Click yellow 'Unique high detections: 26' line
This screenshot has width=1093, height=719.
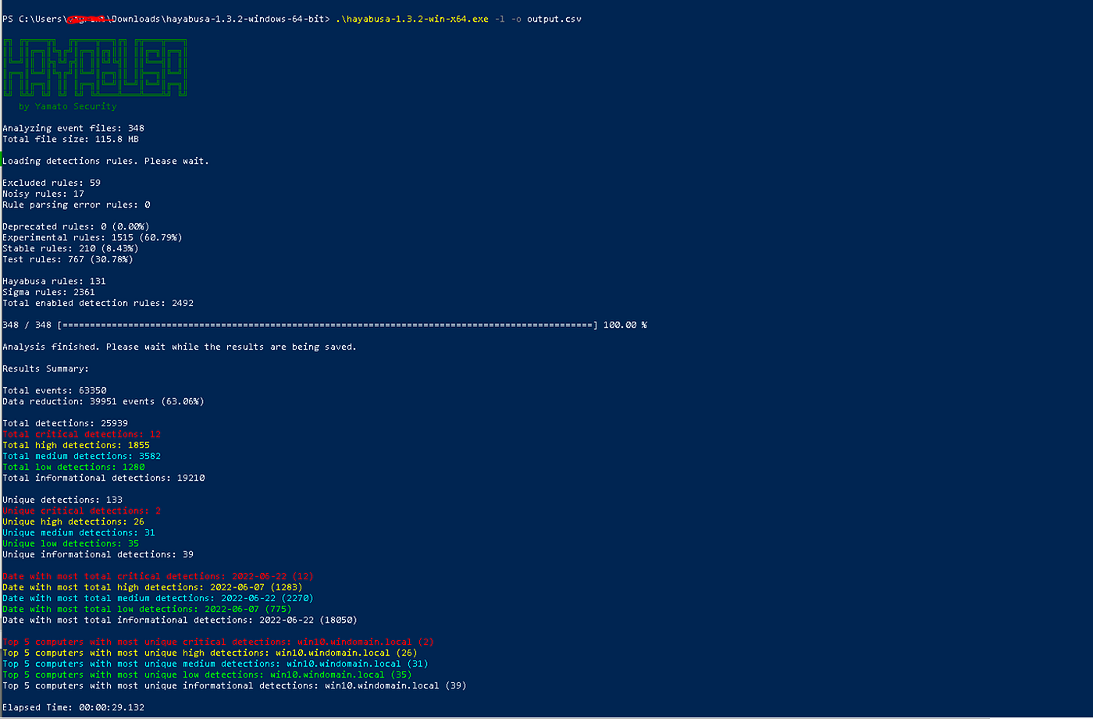(x=73, y=521)
